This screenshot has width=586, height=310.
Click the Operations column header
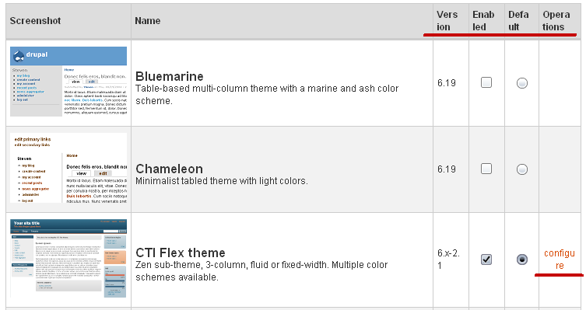[x=556, y=21]
